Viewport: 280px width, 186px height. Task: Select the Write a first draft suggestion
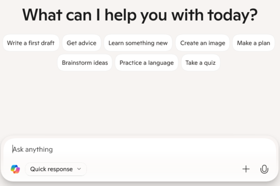click(31, 43)
